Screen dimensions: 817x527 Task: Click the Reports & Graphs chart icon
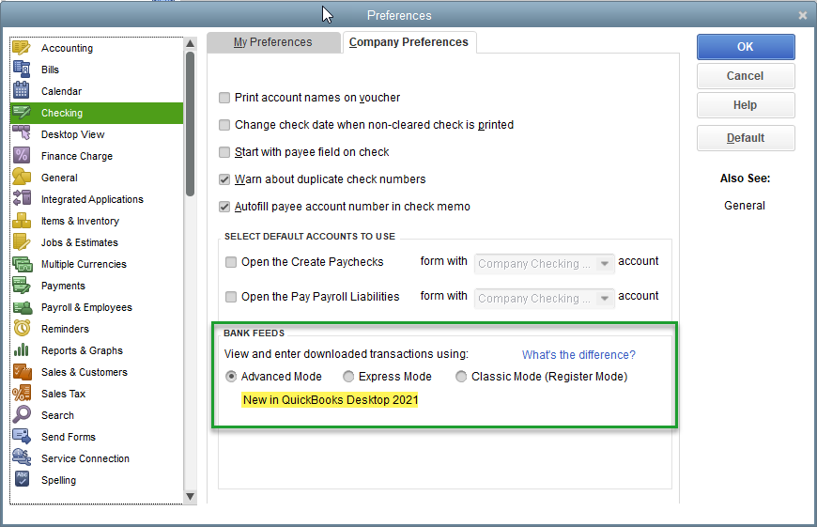(22, 350)
